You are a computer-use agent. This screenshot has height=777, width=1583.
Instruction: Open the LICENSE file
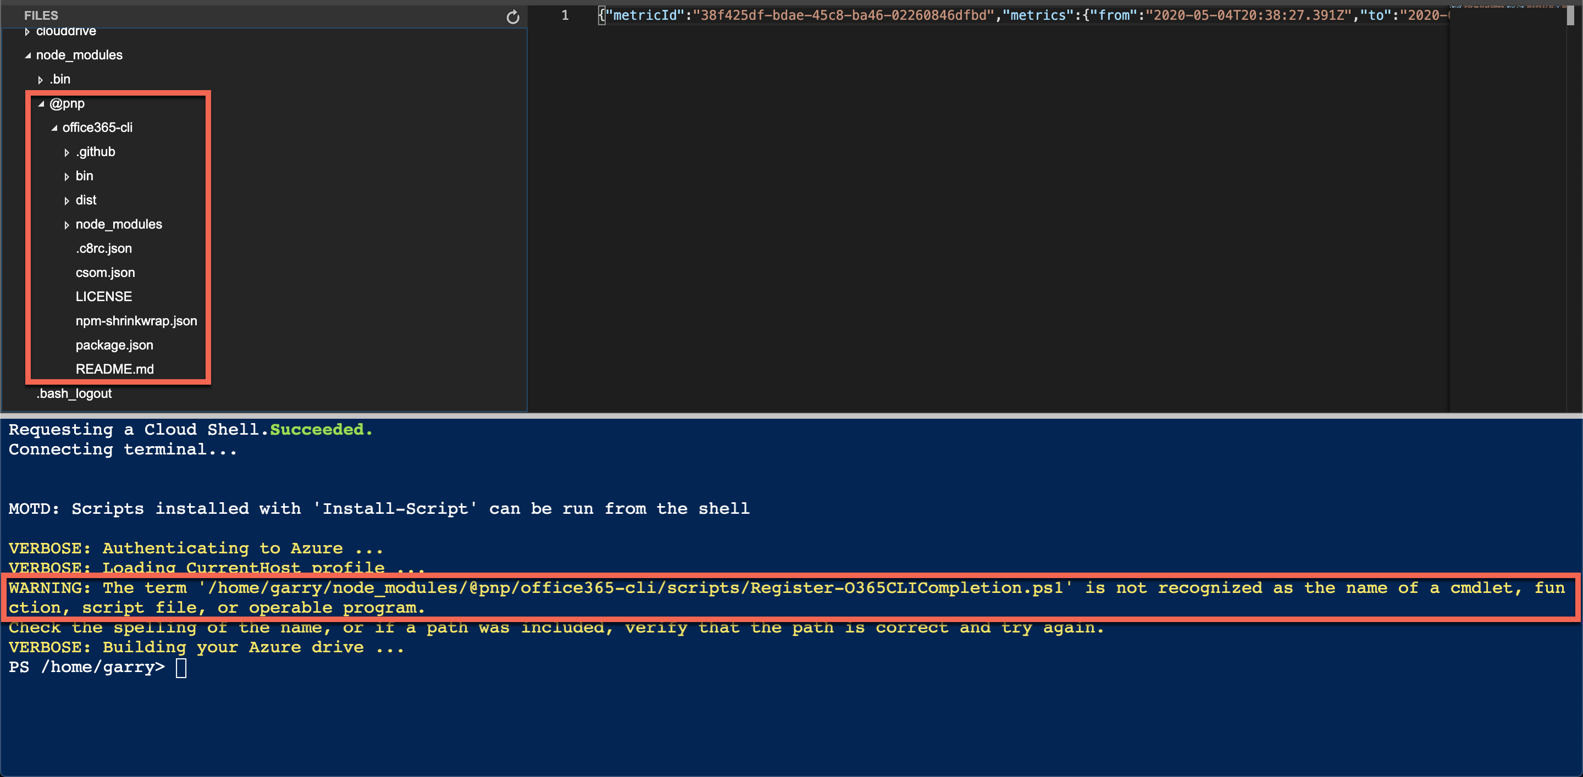[103, 296]
